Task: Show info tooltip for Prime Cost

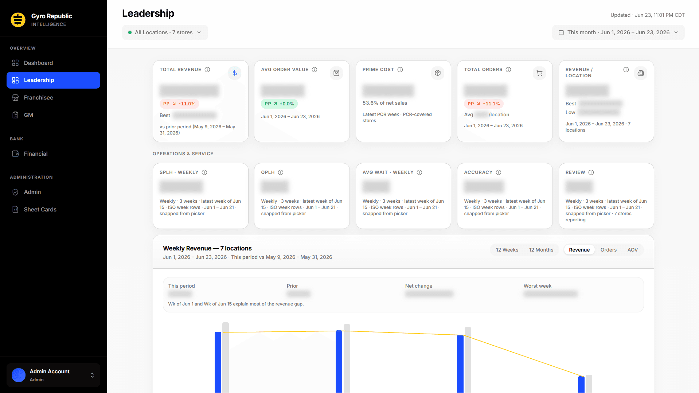Action: (x=400, y=70)
